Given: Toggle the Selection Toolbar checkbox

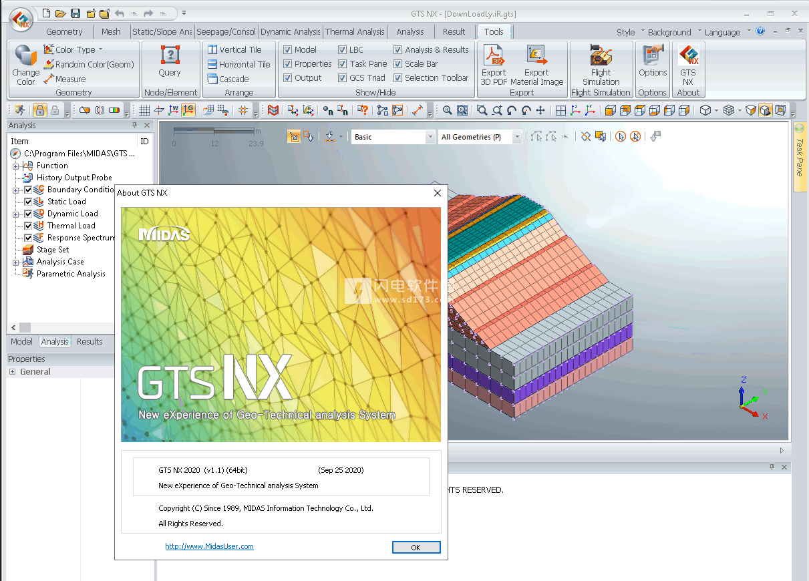Looking at the screenshot, I should (x=397, y=77).
